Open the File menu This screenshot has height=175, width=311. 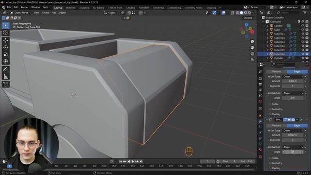click(x=9, y=7)
